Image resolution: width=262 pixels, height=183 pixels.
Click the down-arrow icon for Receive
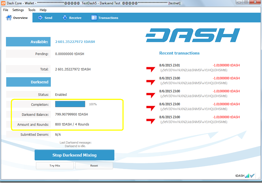65,18
